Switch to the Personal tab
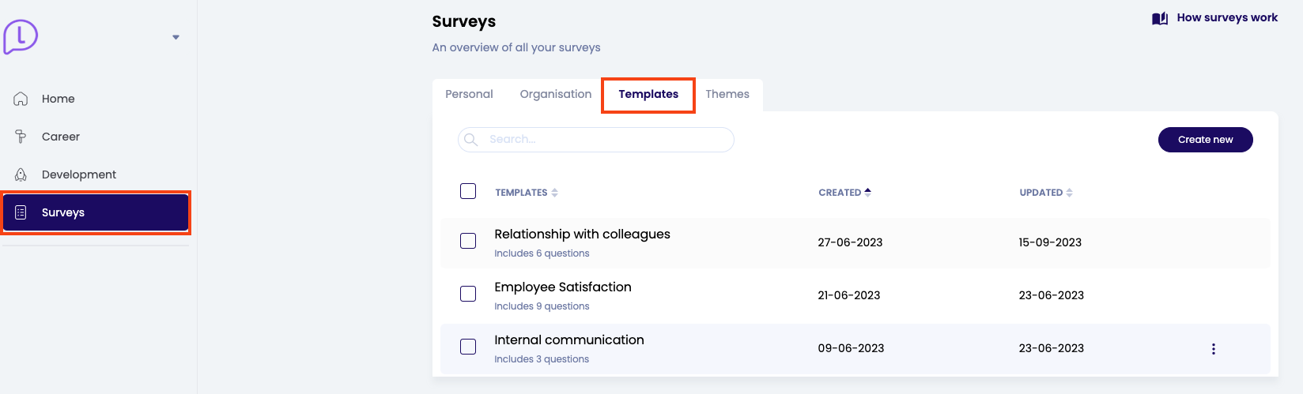Screen dimensions: 1303x394 point(469,94)
